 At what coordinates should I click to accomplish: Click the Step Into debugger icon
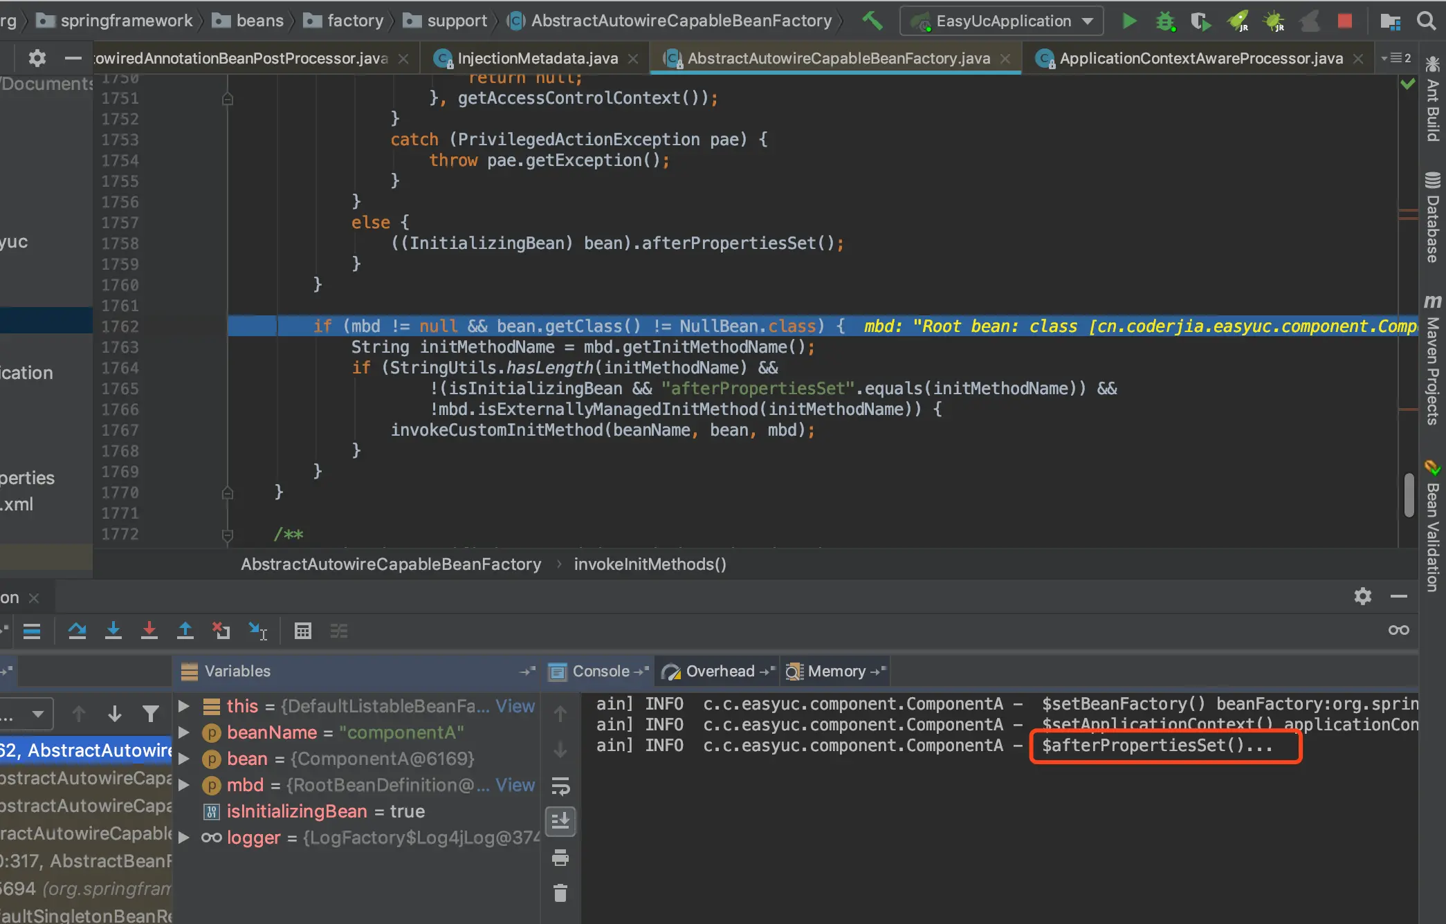point(113,630)
